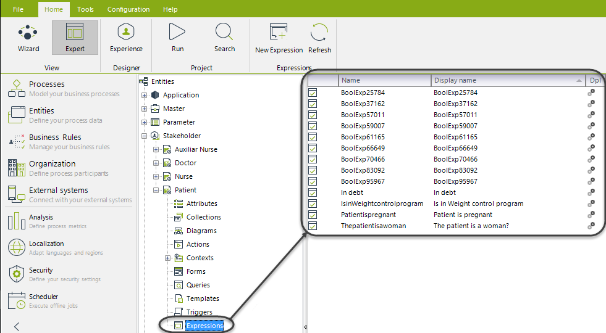Toggle checkbox for Patientispregnant
Image resolution: width=606 pixels, height=333 pixels.
tap(313, 215)
